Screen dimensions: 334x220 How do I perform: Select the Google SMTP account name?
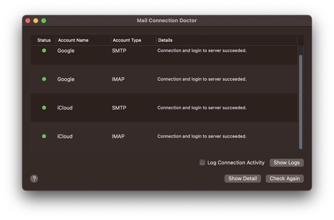point(66,51)
